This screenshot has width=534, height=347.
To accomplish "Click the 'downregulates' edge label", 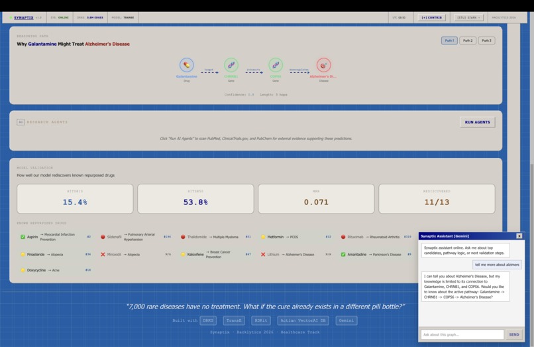I will click(299, 70).
